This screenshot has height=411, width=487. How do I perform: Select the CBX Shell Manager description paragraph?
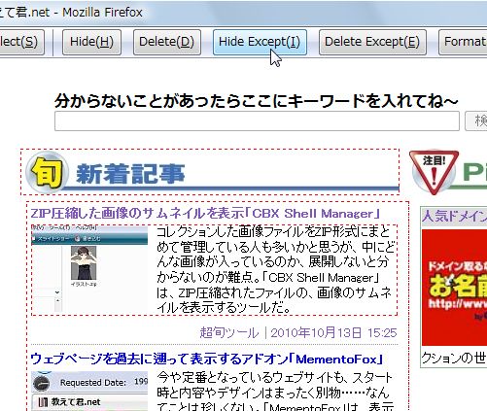tap(276, 270)
